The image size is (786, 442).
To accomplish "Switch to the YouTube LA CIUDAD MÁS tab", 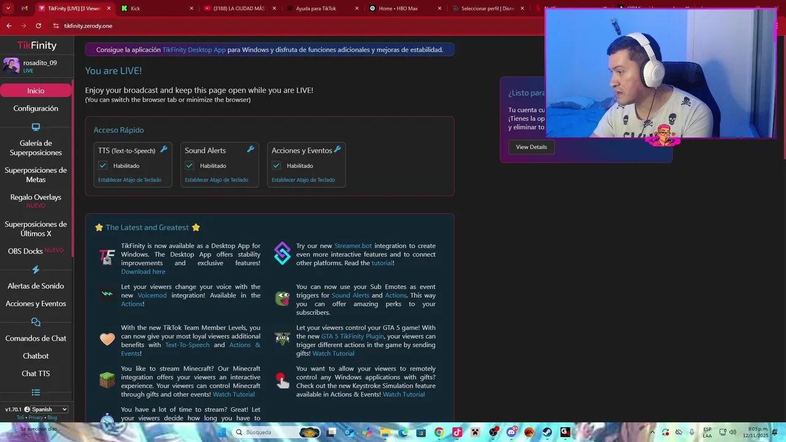I will (x=239, y=9).
